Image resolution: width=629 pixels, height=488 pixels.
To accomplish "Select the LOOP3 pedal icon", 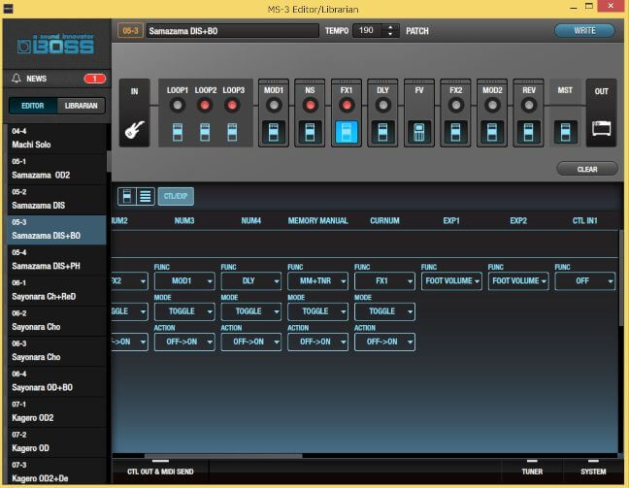I will 232,132.
